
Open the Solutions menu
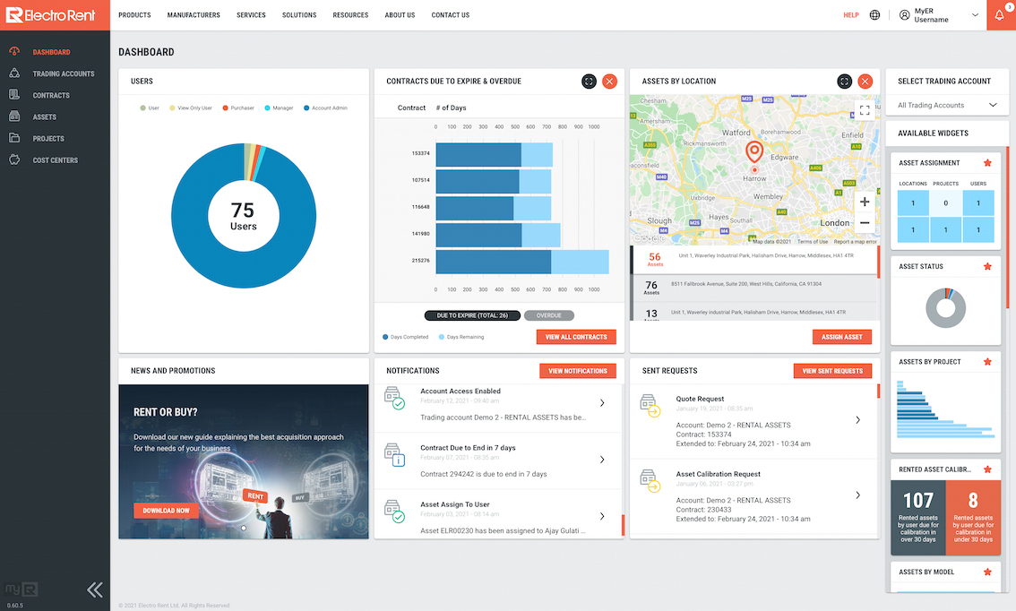coord(299,15)
